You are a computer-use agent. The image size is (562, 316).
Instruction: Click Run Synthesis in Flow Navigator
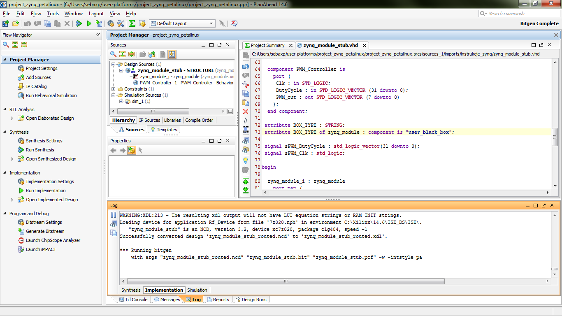tap(40, 150)
